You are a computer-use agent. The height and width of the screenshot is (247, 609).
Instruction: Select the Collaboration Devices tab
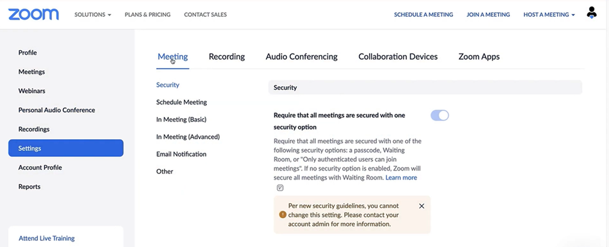pyautogui.click(x=398, y=57)
